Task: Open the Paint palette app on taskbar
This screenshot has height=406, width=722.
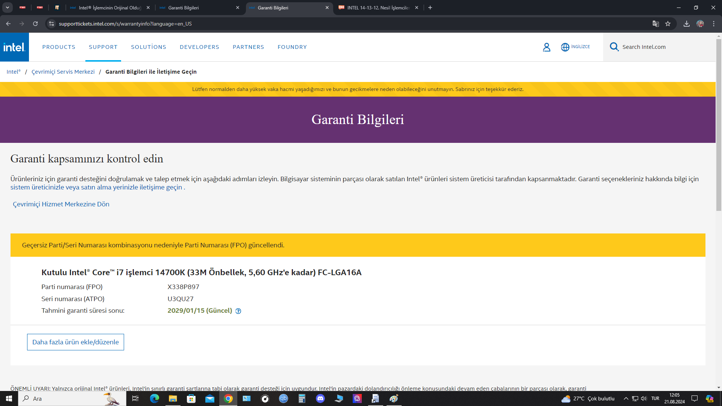Action: point(394,398)
